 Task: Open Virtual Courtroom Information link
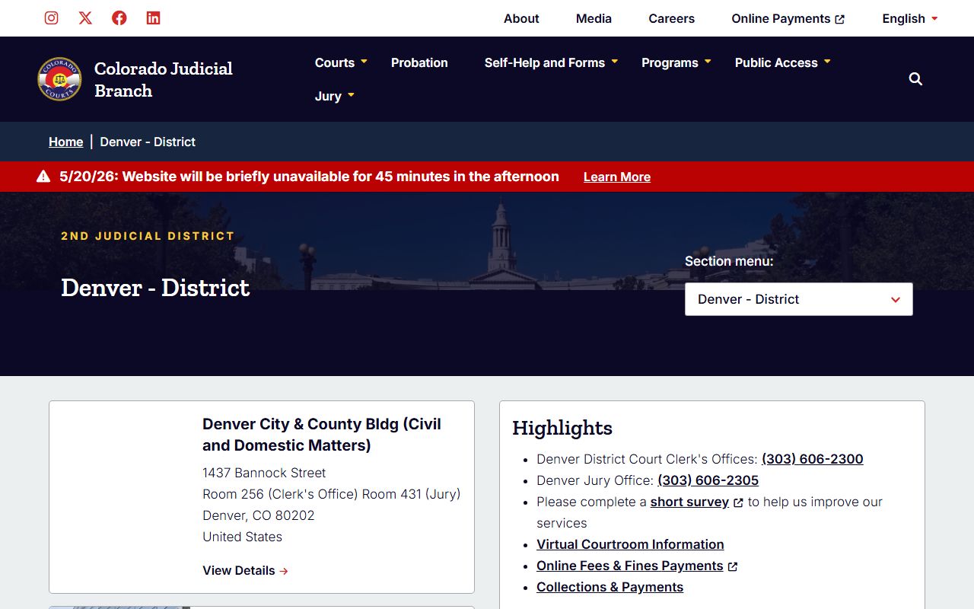pos(630,544)
